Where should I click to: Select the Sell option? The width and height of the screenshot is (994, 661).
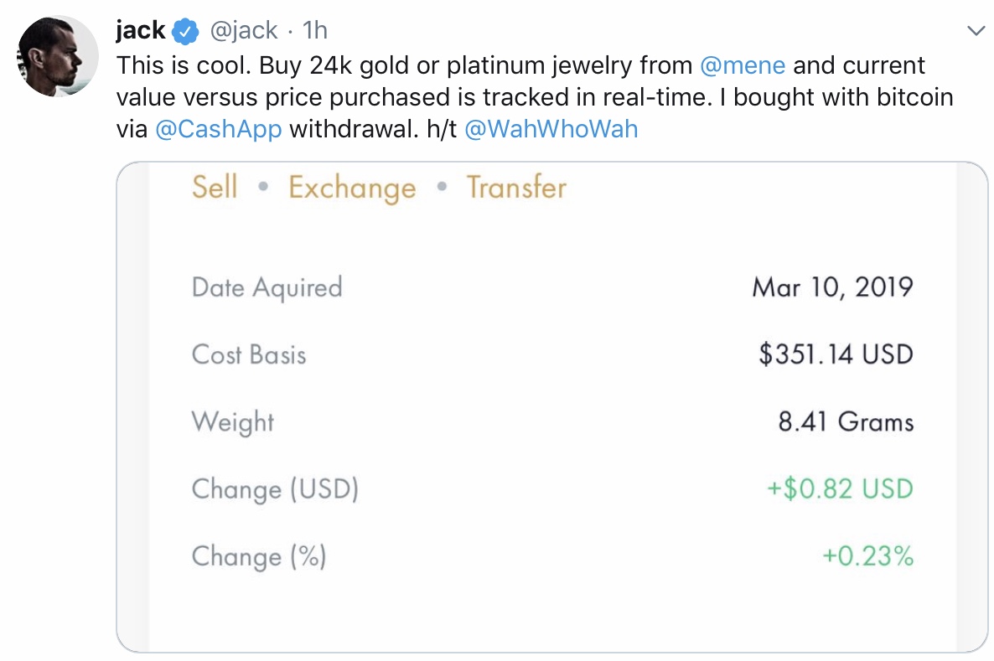point(215,187)
